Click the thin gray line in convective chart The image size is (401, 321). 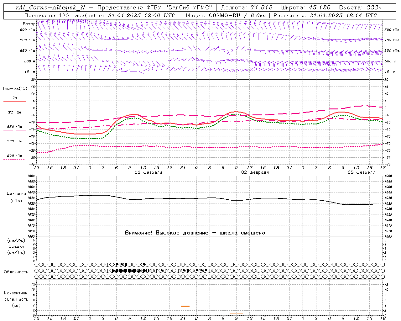click(236, 313)
